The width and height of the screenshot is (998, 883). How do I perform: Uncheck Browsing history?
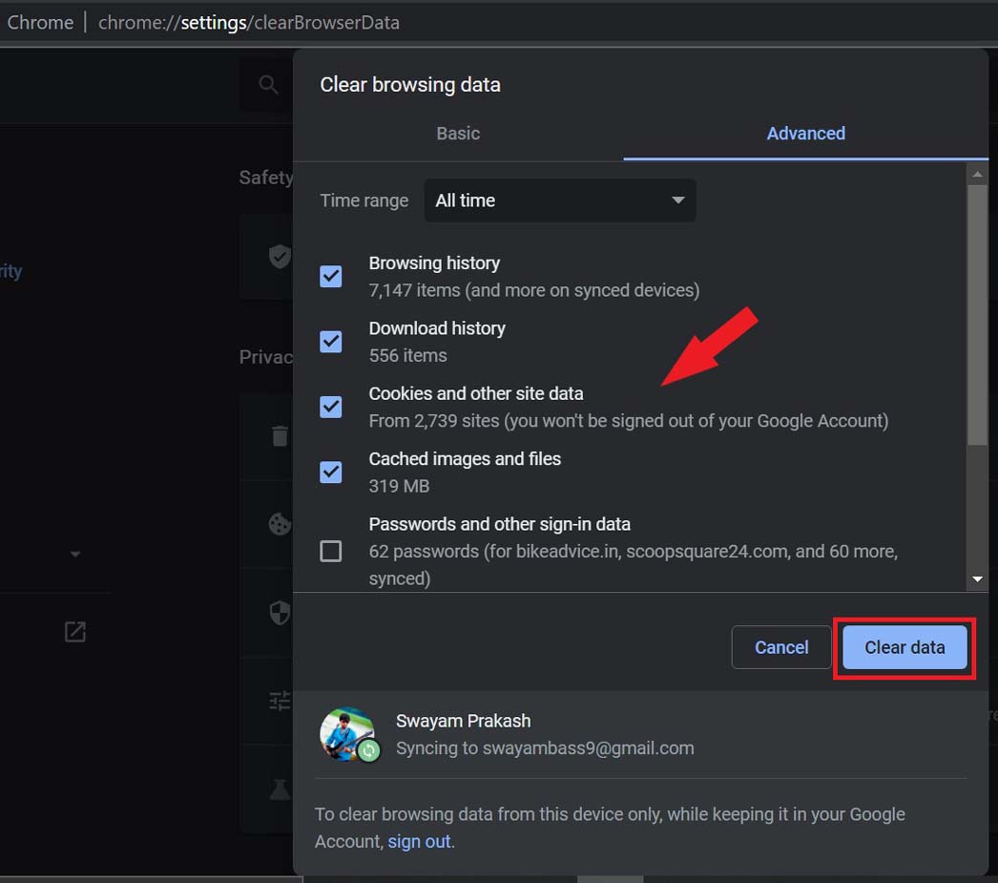click(330, 276)
